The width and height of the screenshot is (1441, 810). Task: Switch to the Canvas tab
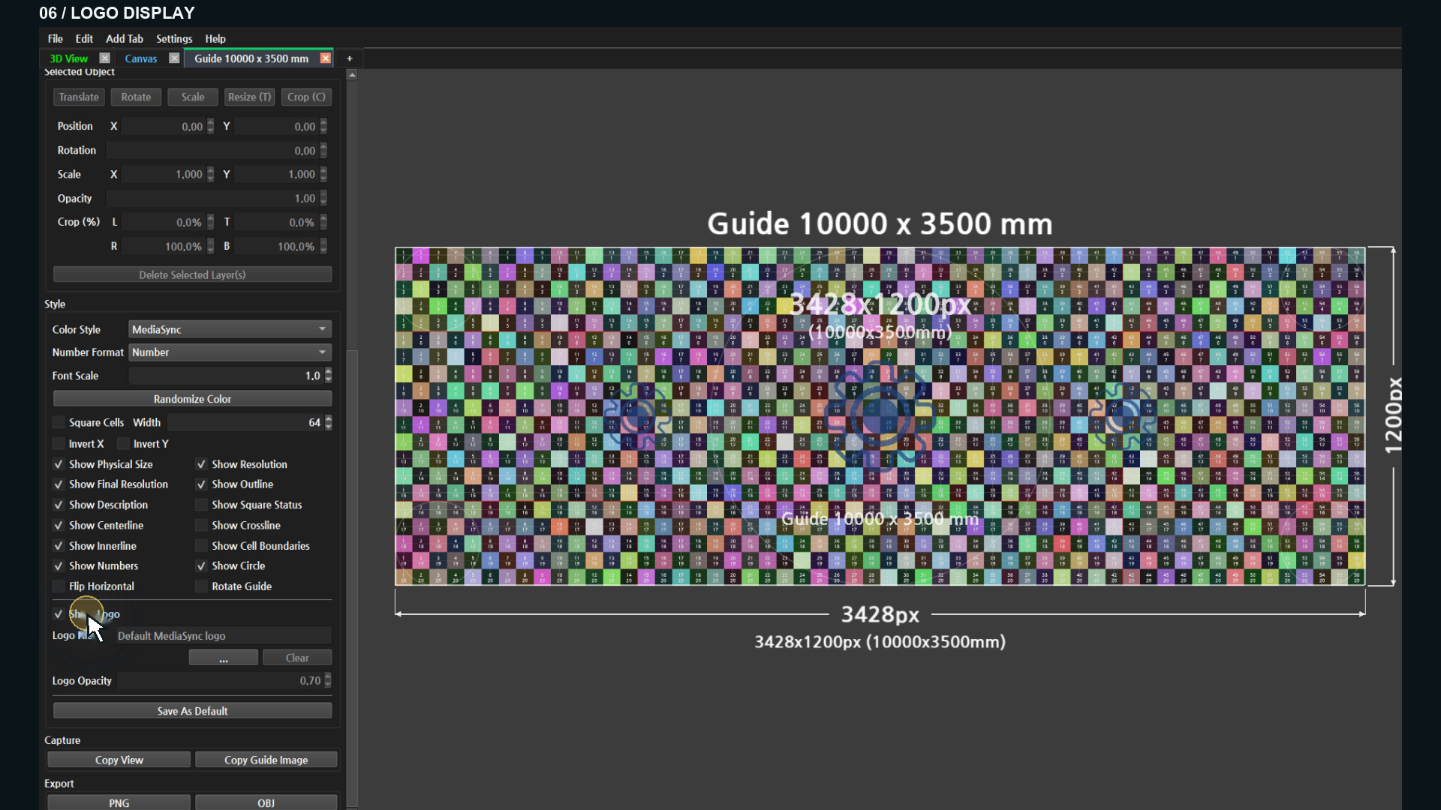141,58
